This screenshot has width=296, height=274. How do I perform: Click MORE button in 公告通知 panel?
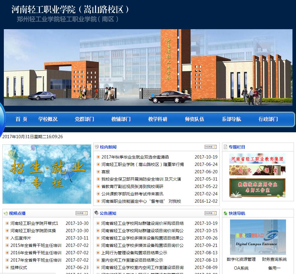[211, 213]
